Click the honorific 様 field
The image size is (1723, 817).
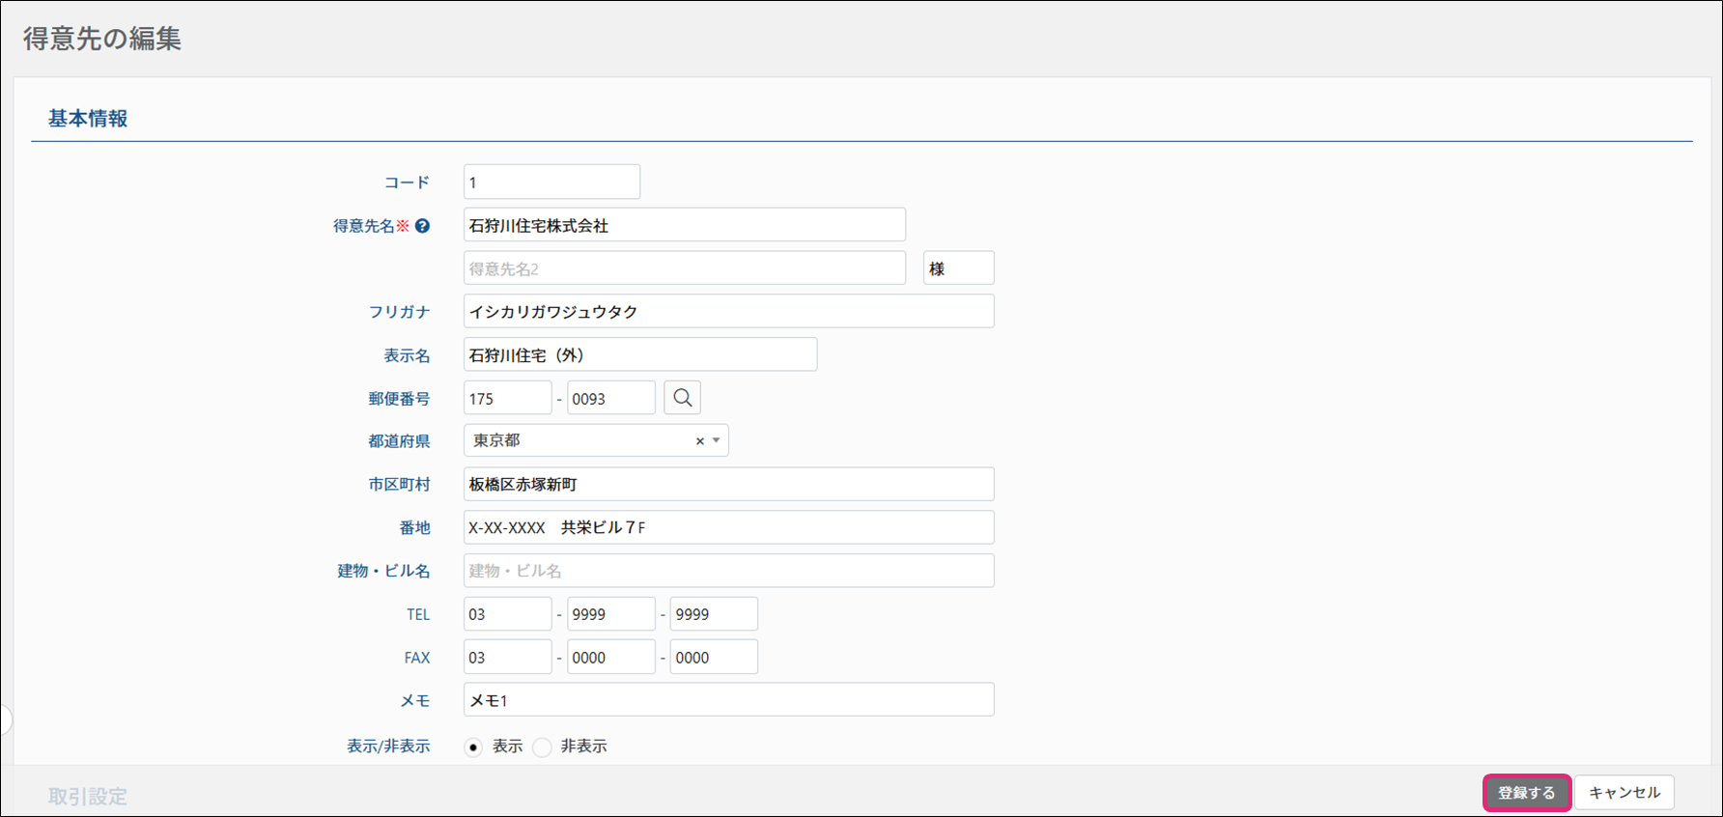tap(958, 268)
